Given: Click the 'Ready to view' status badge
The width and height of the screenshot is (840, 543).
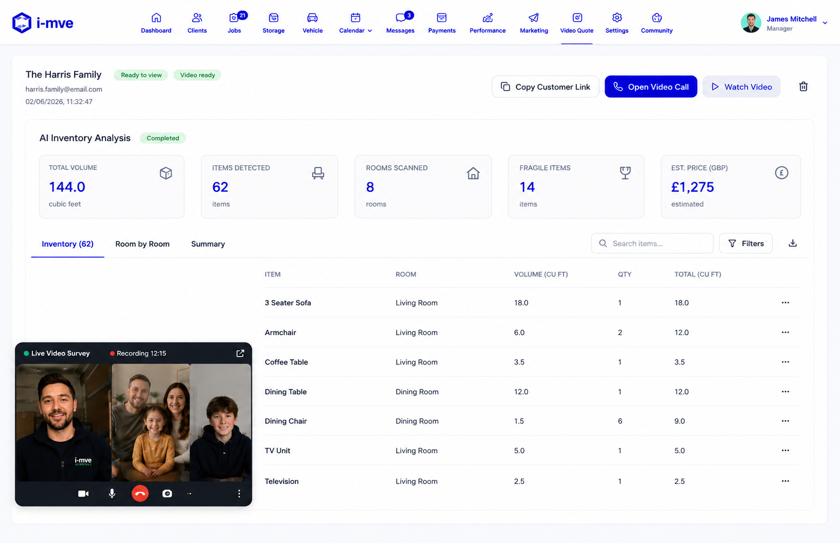Looking at the screenshot, I should pyautogui.click(x=141, y=75).
